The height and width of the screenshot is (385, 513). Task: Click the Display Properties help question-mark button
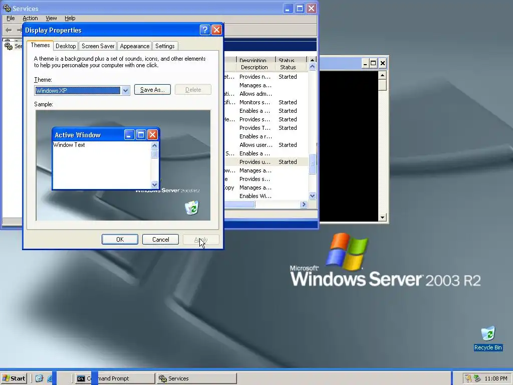click(205, 30)
